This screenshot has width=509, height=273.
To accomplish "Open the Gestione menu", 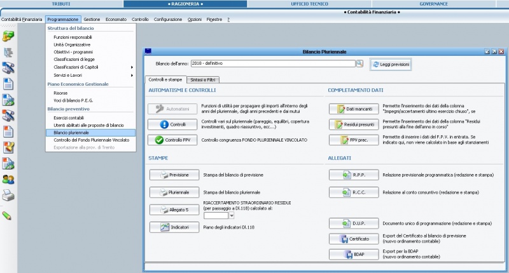I will (x=92, y=20).
